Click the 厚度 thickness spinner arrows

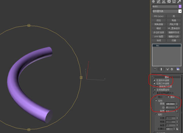177,104
